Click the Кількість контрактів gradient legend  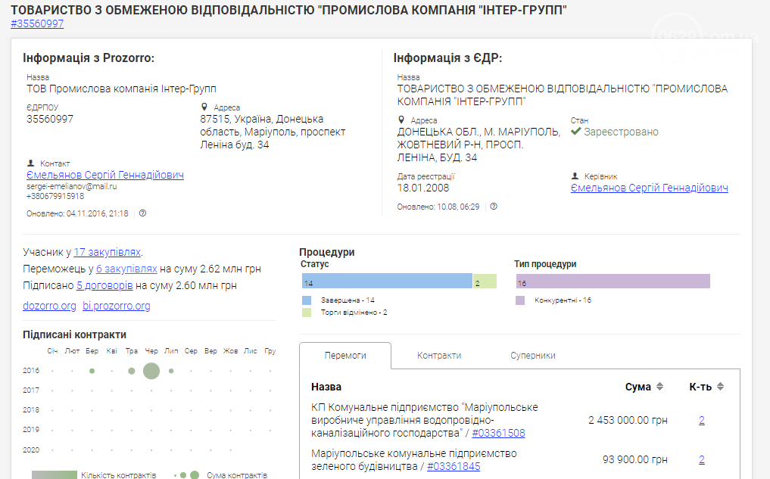[55, 475]
